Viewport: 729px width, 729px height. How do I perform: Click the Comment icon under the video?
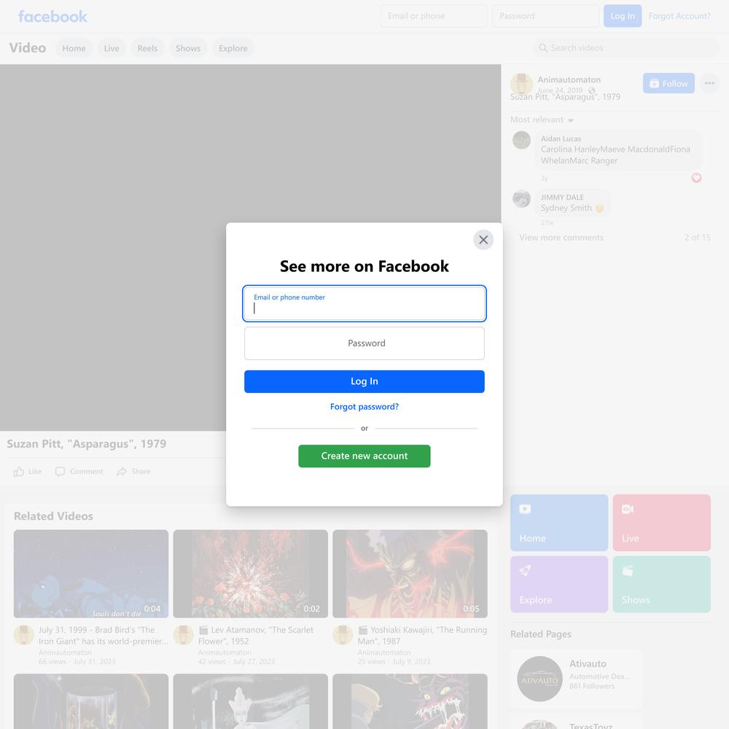[60, 472]
